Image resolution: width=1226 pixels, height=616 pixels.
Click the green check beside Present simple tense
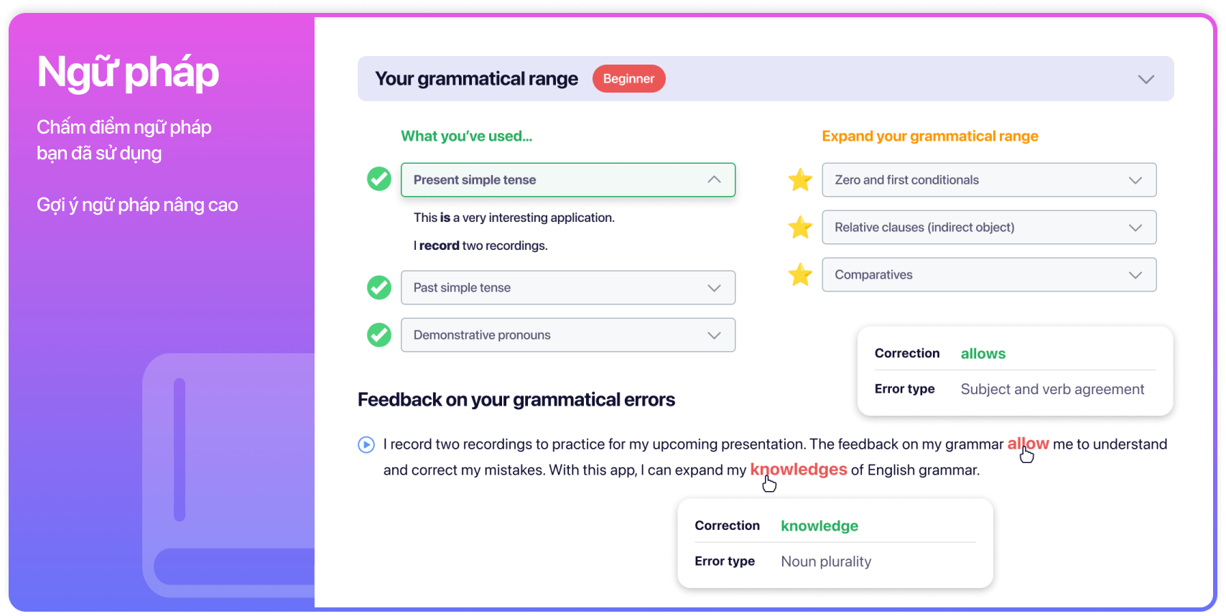pos(379,179)
